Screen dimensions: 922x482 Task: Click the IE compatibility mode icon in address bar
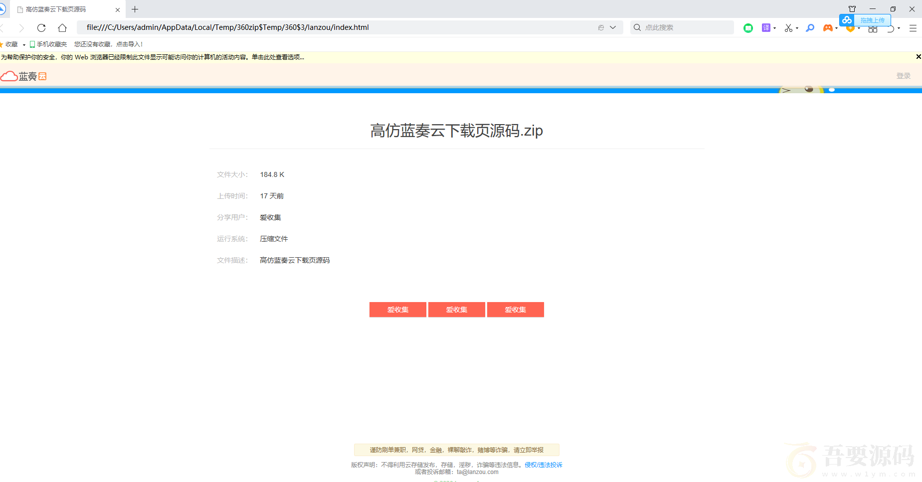tap(601, 27)
